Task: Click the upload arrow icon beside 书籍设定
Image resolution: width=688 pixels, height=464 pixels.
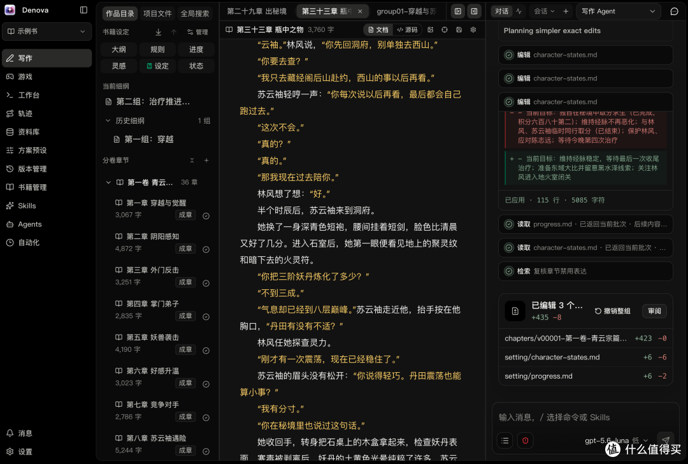Action: click(174, 32)
